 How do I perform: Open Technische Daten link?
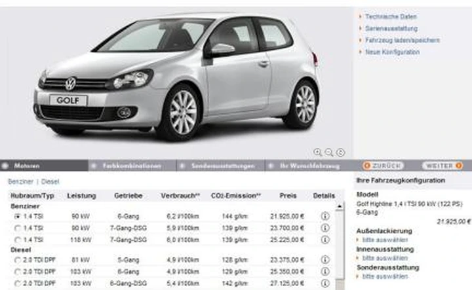[x=391, y=16]
